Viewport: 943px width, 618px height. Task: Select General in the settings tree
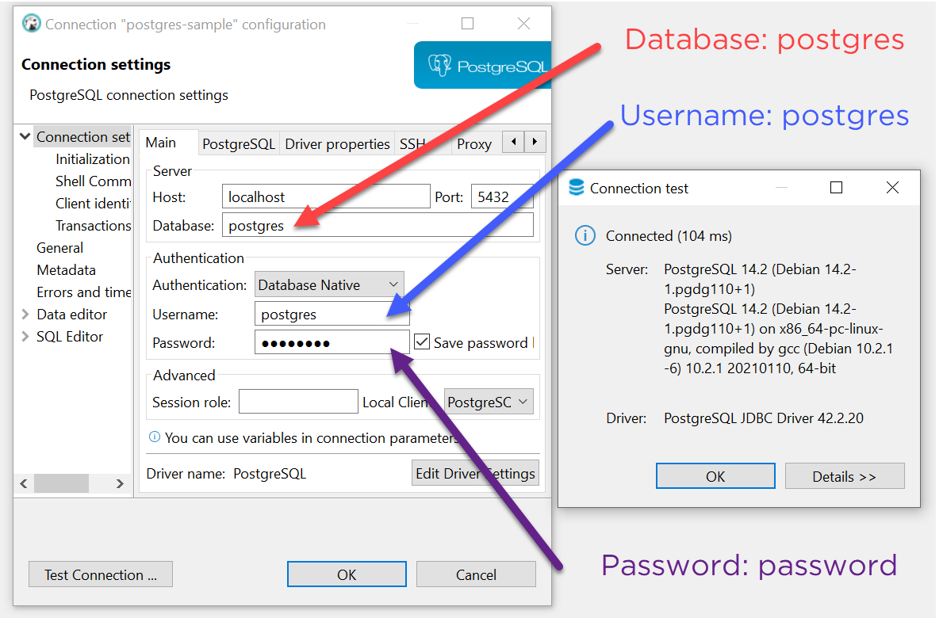[60, 248]
